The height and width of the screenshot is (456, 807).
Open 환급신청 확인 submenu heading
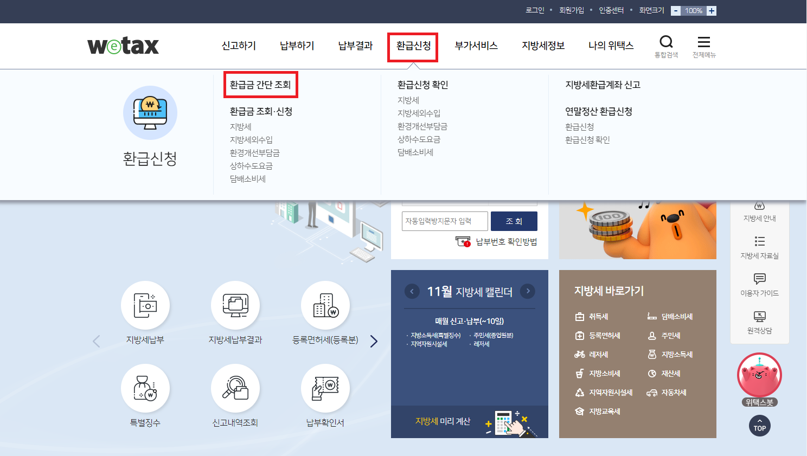[422, 85]
